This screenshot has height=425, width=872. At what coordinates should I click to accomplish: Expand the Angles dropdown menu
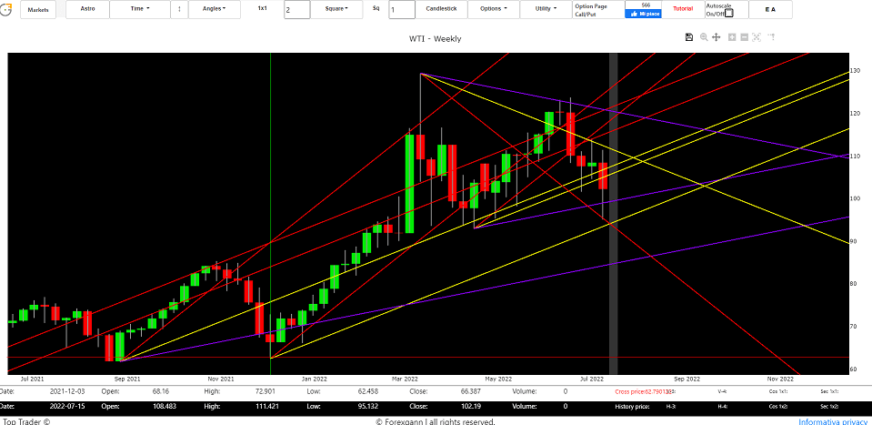pyautogui.click(x=215, y=9)
